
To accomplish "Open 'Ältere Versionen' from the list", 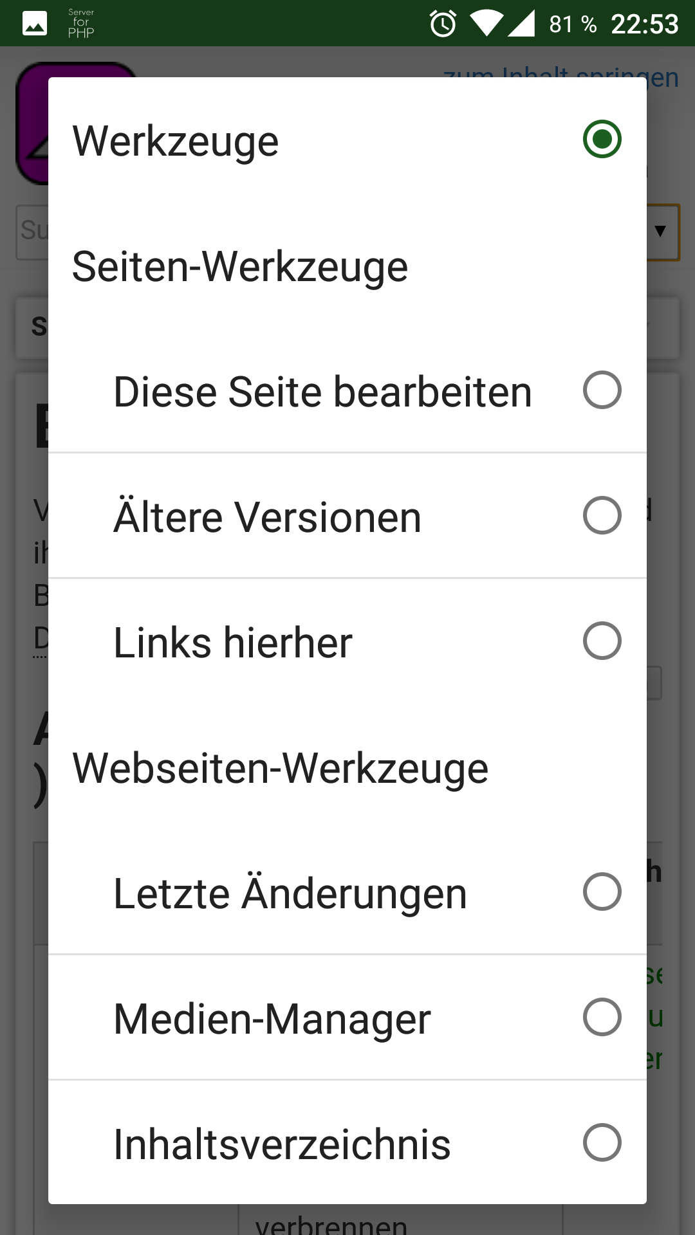I will point(267,517).
